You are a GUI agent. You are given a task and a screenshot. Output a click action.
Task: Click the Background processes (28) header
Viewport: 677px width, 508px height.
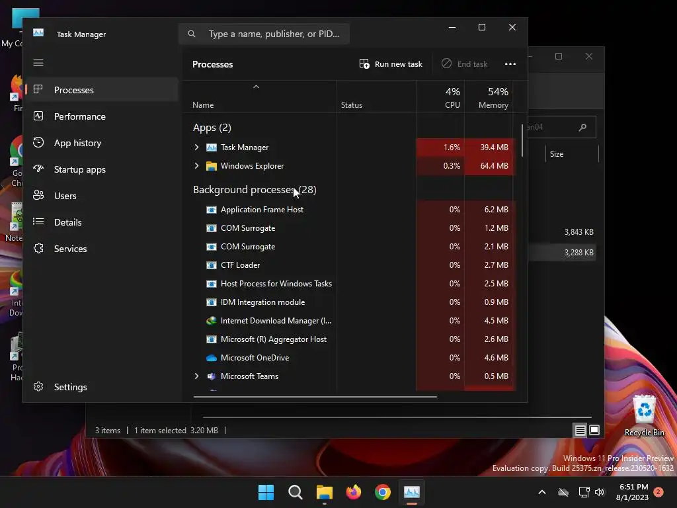coord(255,190)
